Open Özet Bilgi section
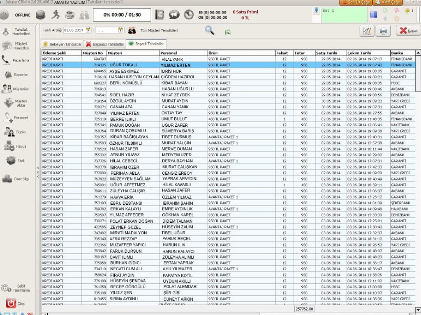The width and height of the screenshot is (421, 315). 16,179
